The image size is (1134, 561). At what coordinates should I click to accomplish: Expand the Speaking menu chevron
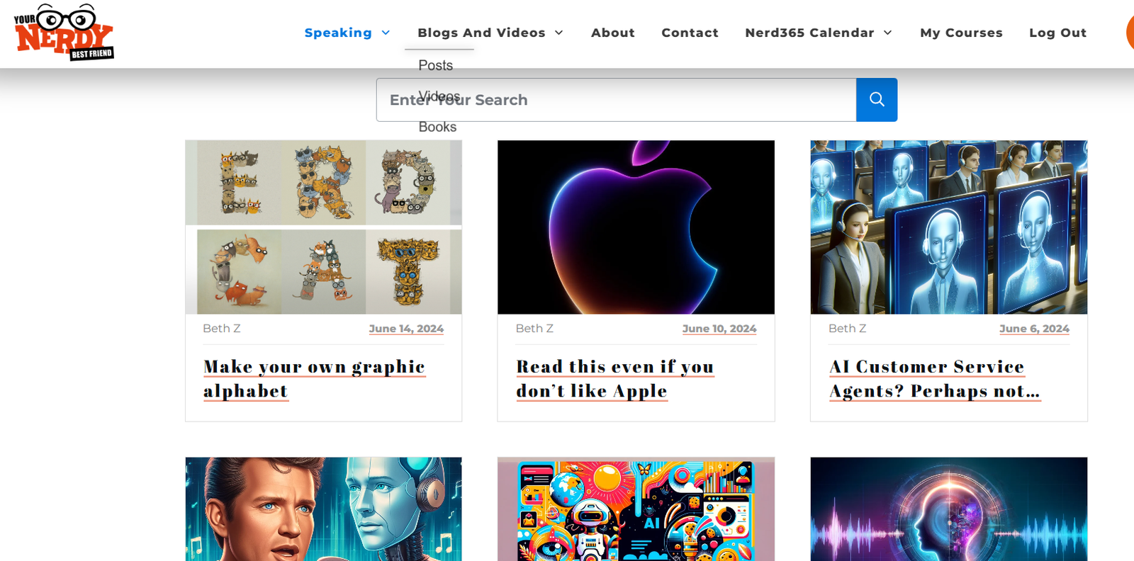(386, 33)
